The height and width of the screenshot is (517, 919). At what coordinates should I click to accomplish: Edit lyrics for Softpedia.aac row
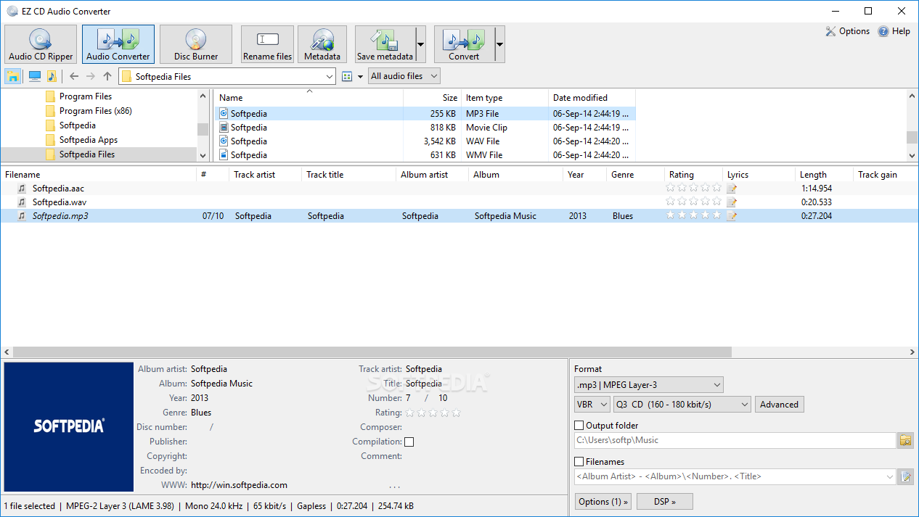(732, 189)
